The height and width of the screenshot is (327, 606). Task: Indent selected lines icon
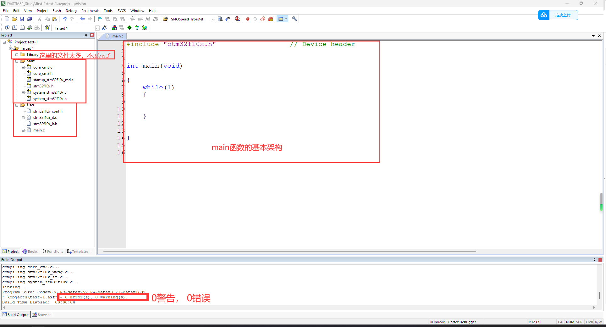point(133,19)
